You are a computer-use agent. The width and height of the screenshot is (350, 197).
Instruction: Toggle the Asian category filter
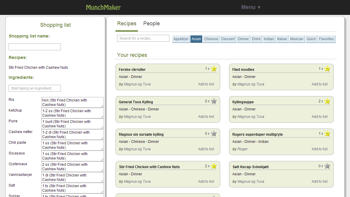(x=196, y=39)
